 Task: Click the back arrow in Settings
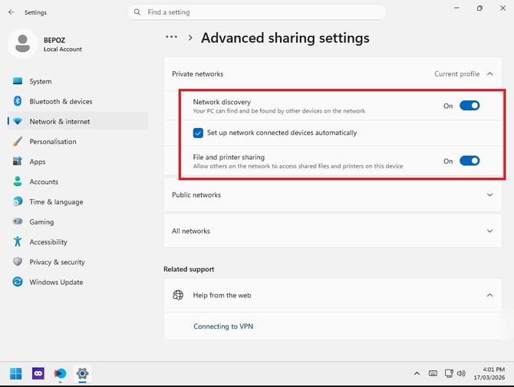pyautogui.click(x=12, y=12)
